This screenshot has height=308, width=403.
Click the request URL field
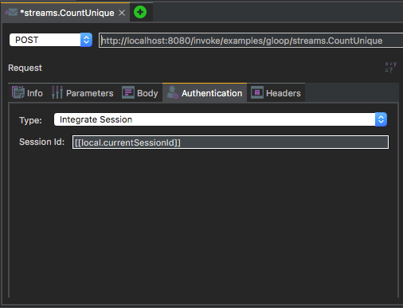[x=251, y=41]
